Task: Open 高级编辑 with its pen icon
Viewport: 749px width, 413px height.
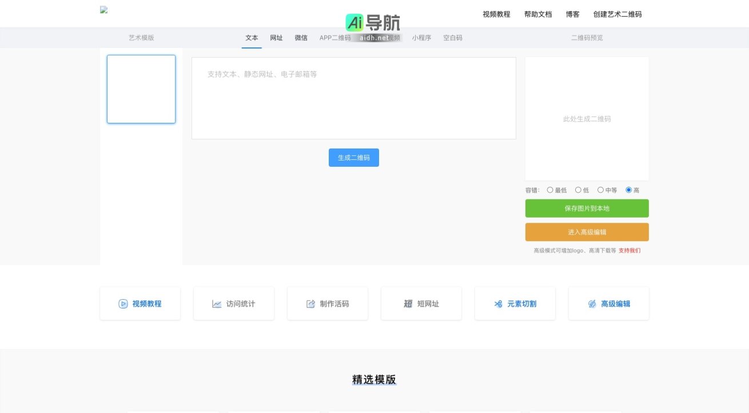Action: tap(591, 304)
